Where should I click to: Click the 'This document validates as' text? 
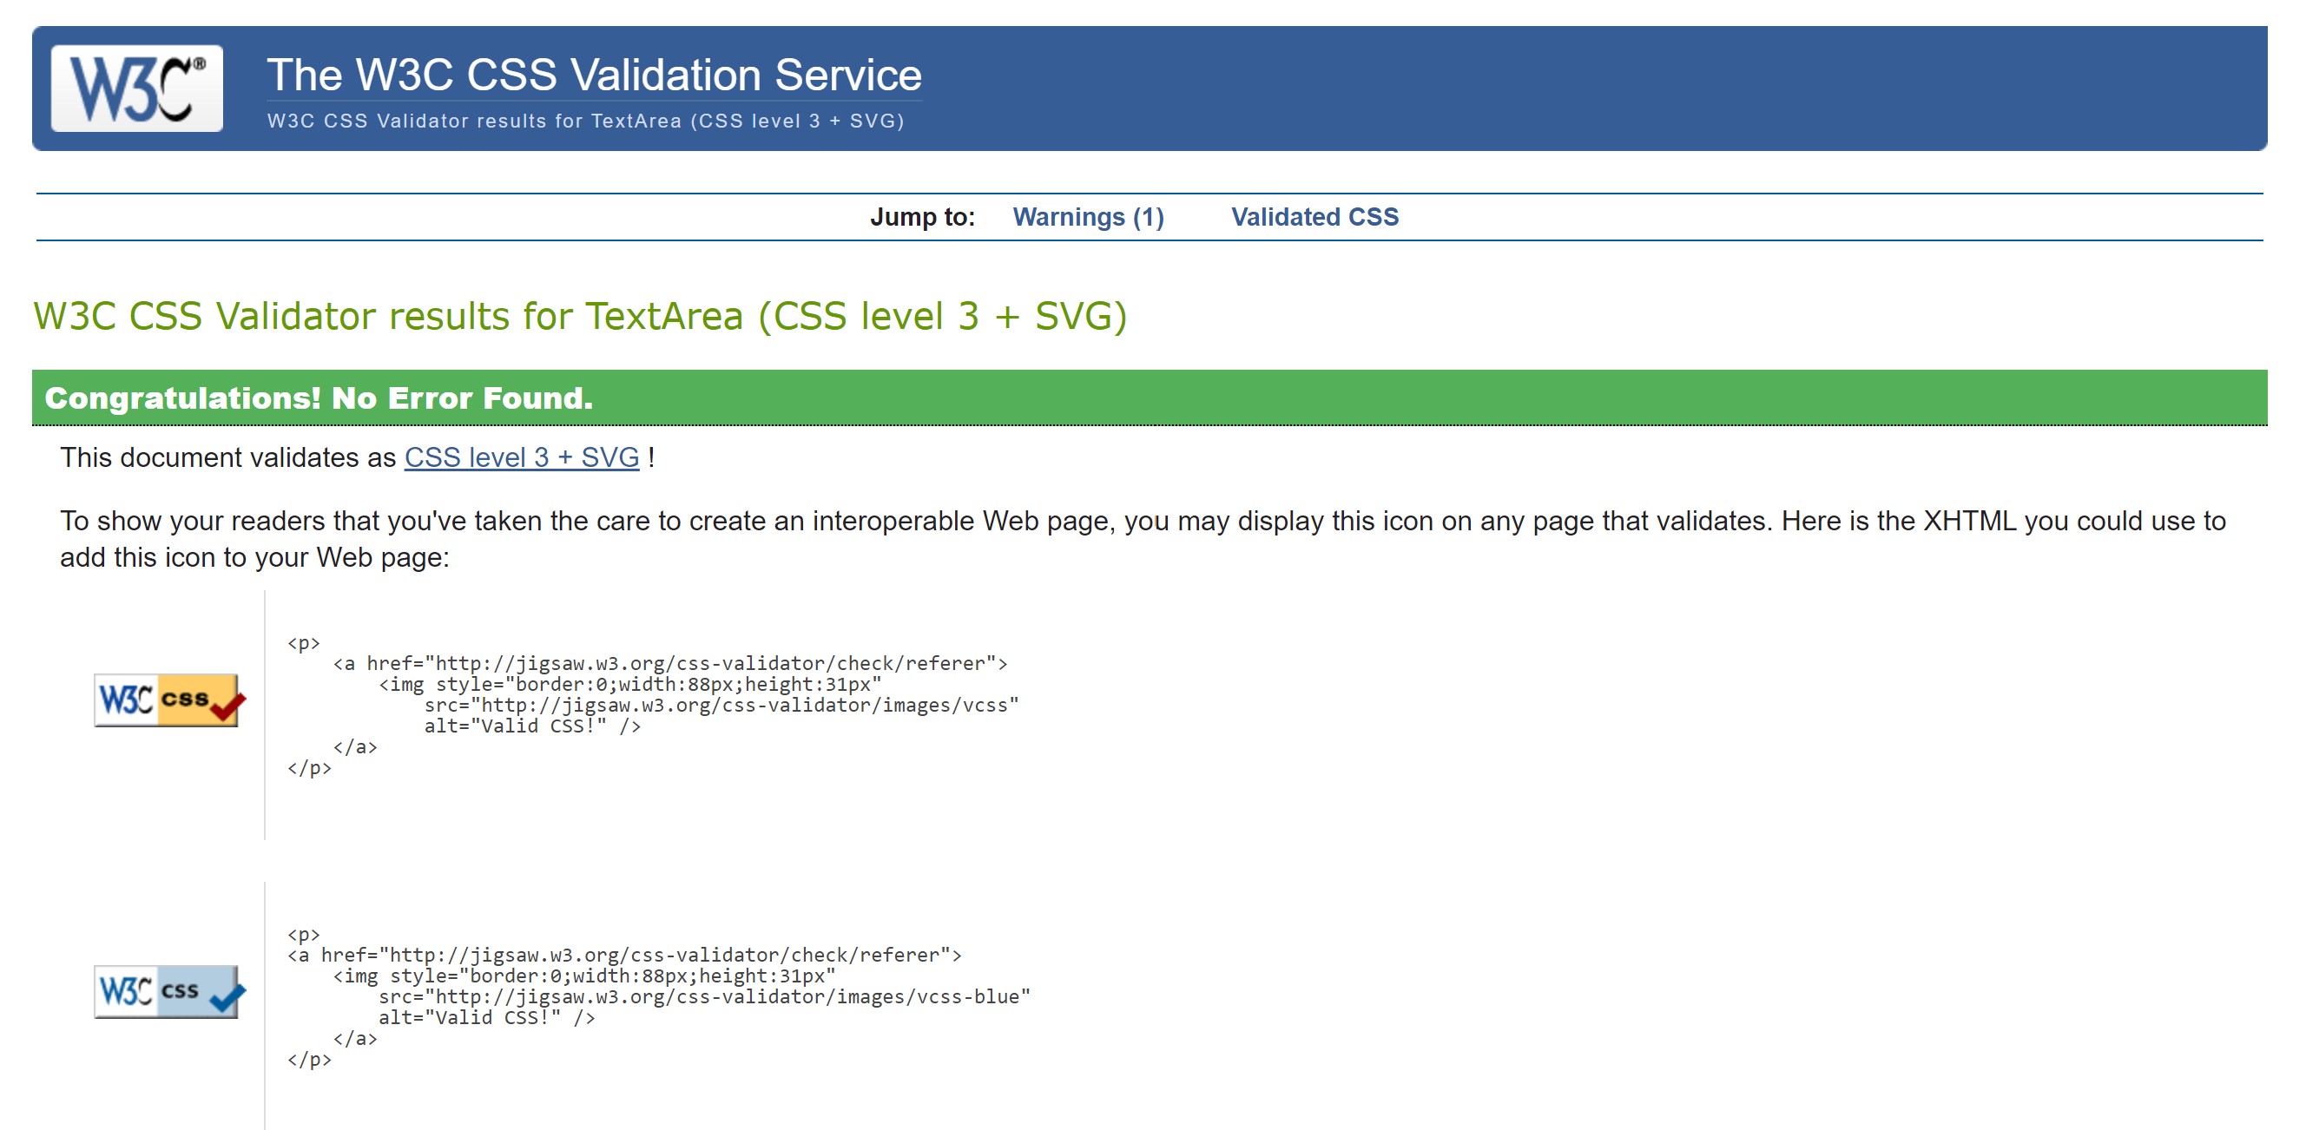pos(227,457)
